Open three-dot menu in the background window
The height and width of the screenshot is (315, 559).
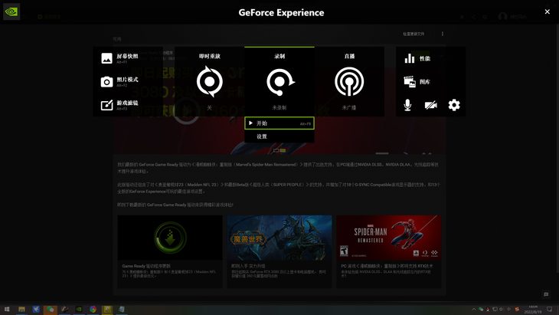pyautogui.click(x=443, y=34)
